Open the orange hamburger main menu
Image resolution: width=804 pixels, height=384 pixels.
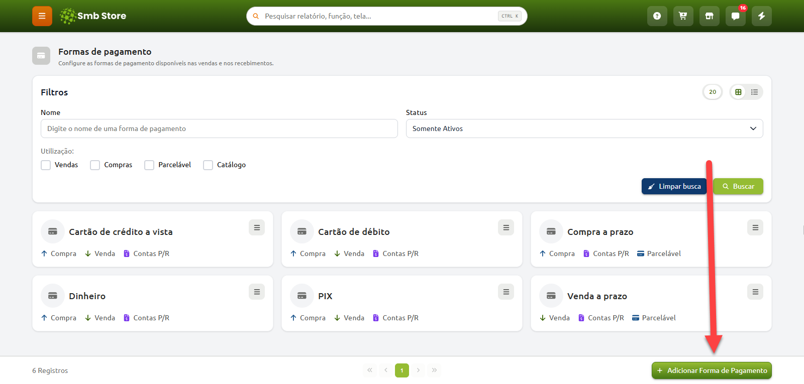[42, 16]
